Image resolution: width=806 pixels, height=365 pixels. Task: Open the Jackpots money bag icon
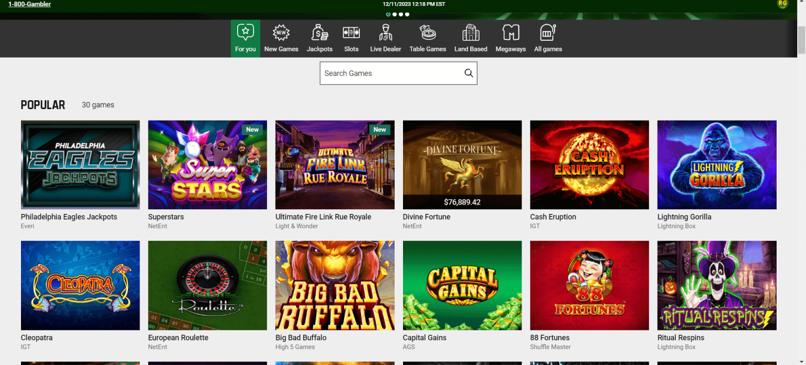point(320,33)
